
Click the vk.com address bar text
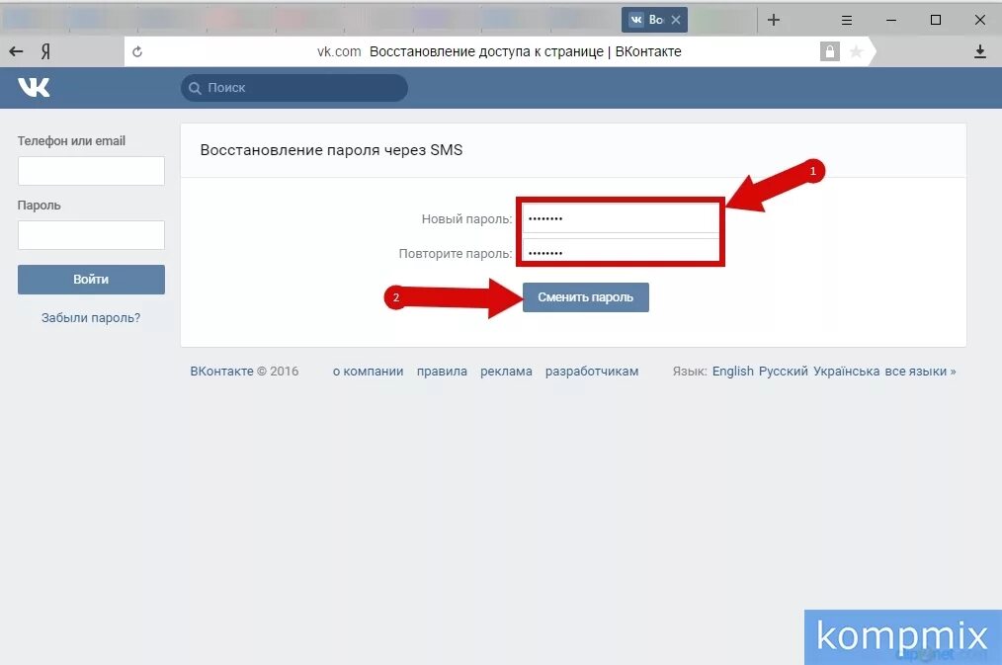pos(339,51)
